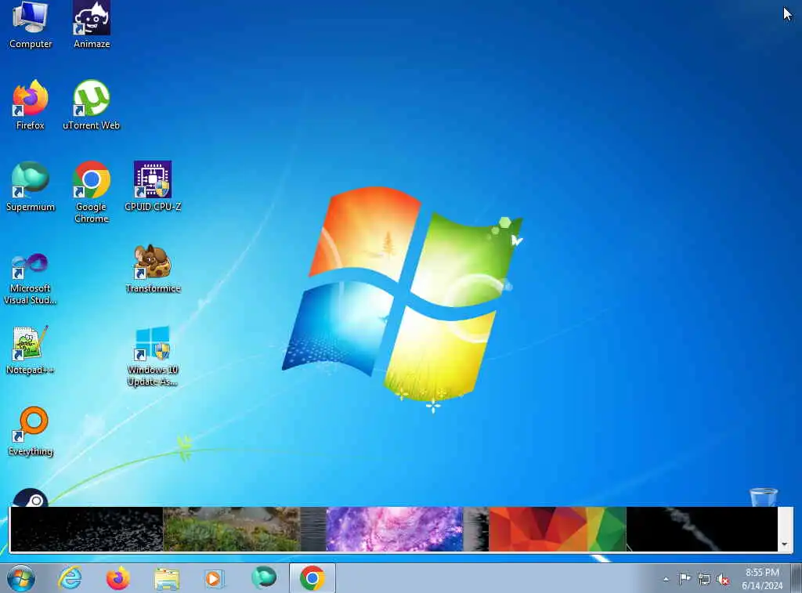Viewport: 802px width, 593px height.
Task: Select the Everything search desktop shortcut
Action: click(31, 431)
